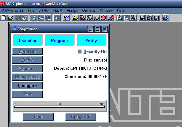This screenshot has height=127, width=182.
Task: Click the Test button
Action: coord(27,94)
